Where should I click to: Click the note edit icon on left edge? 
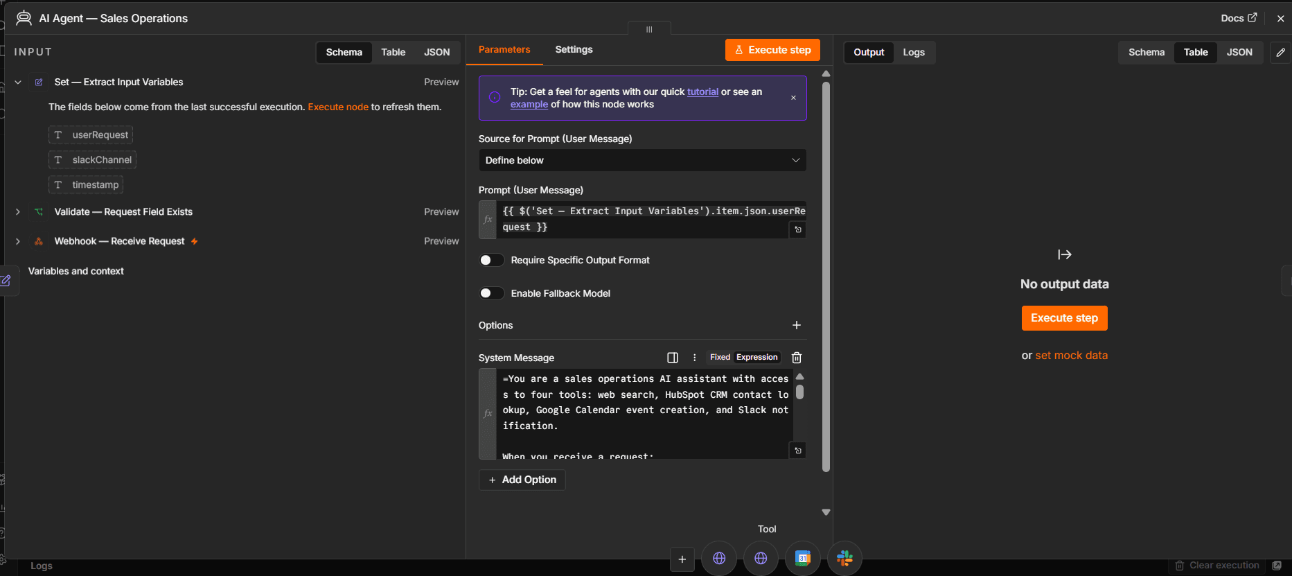pos(6,281)
